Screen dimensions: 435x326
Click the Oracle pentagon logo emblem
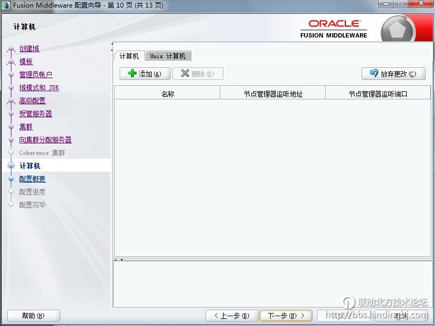pos(399,30)
